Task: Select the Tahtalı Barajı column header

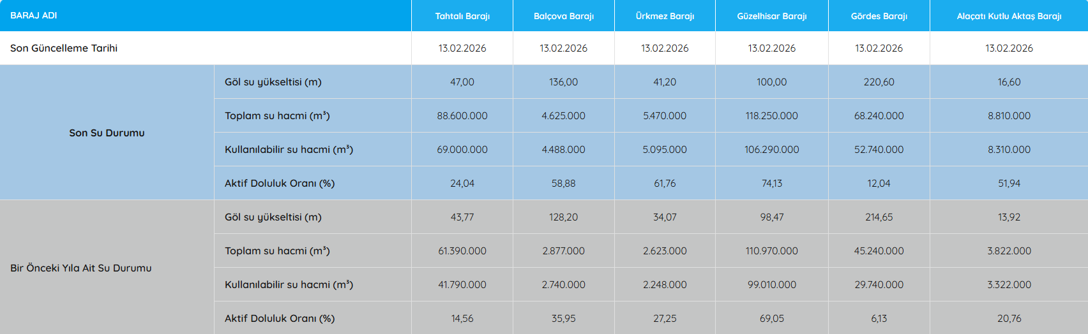Action: pos(462,16)
